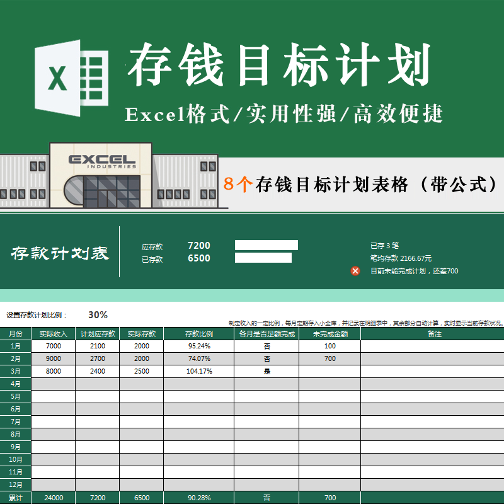
Task: Click the 8个存钱目标计划表格 banner text
Action: coord(360,185)
